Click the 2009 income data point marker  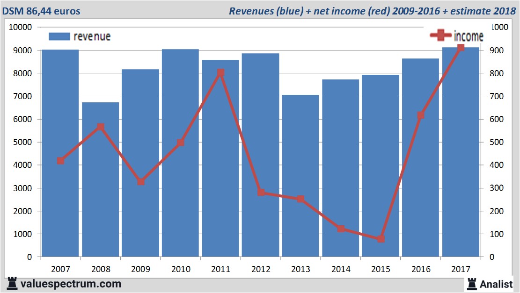(140, 182)
